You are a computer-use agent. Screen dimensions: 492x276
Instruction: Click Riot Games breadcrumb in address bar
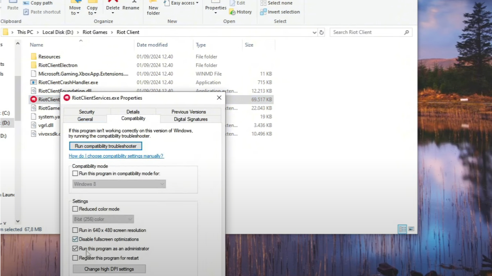[95, 32]
